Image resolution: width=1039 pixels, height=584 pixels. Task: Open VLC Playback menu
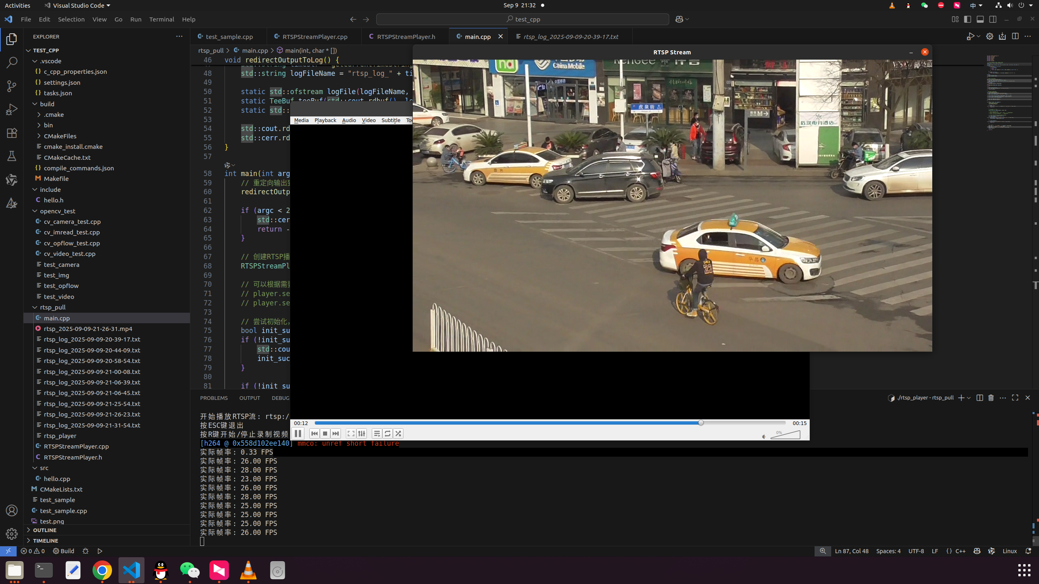pyautogui.click(x=325, y=120)
